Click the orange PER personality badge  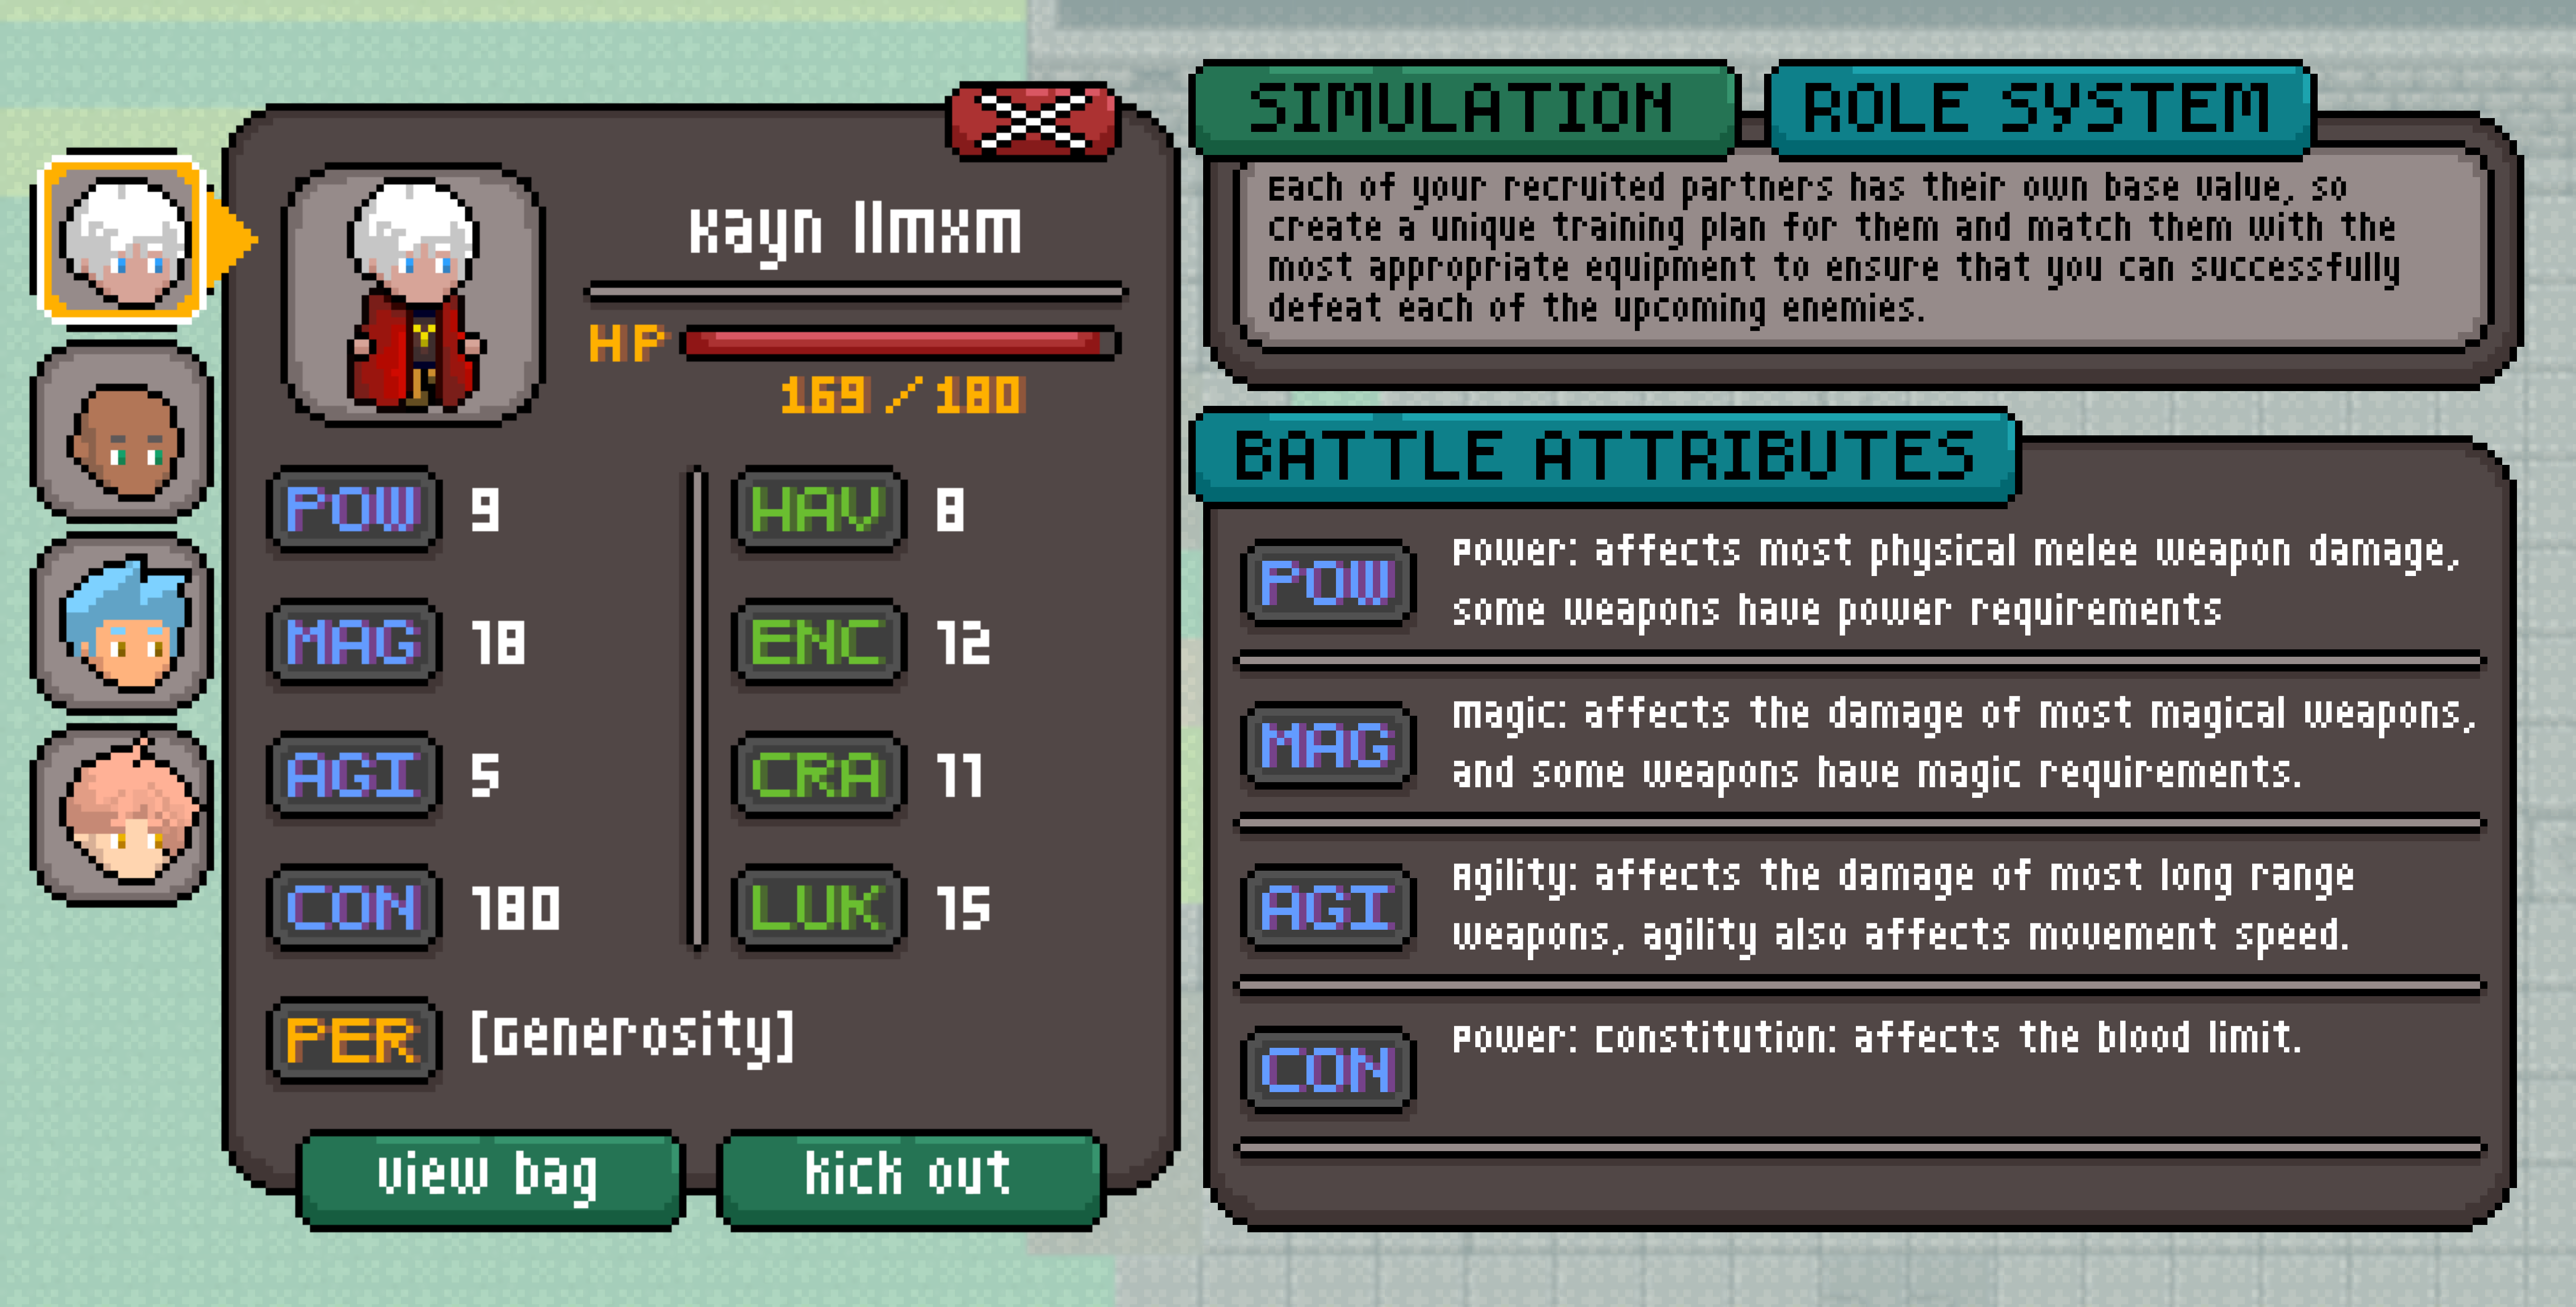[x=353, y=1041]
